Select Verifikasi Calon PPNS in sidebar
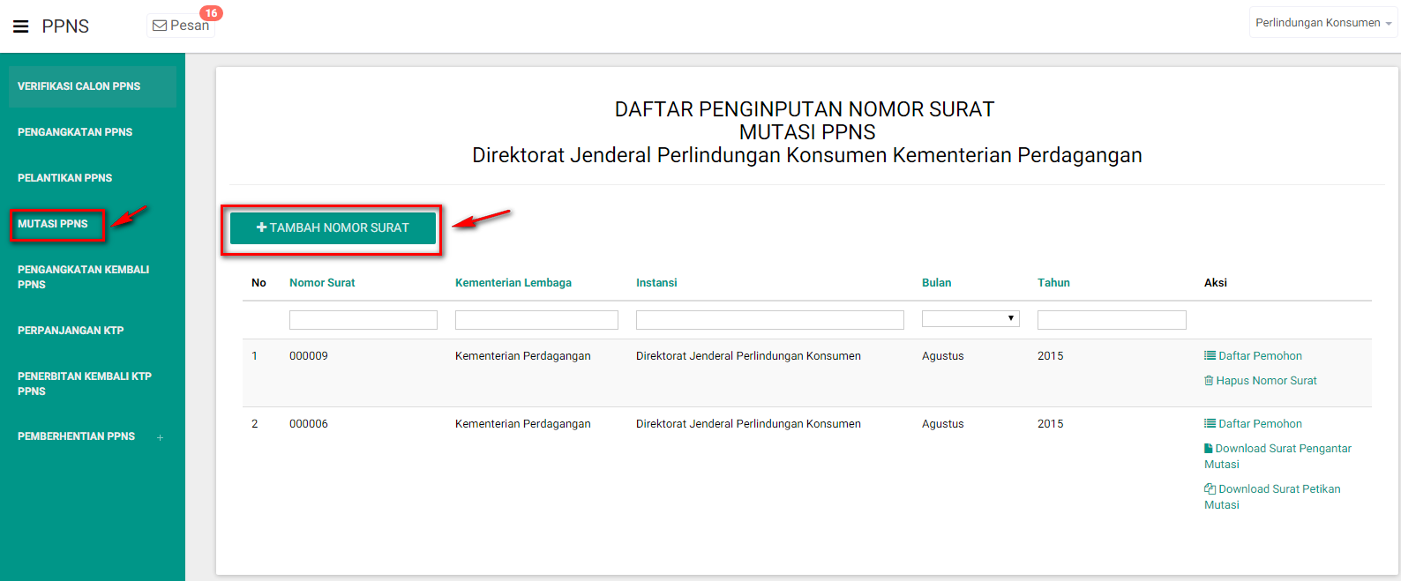 [79, 86]
